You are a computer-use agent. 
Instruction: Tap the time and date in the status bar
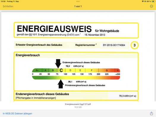point(10,1)
